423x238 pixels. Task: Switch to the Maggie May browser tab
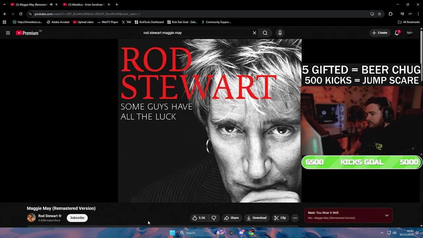click(x=31, y=5)
